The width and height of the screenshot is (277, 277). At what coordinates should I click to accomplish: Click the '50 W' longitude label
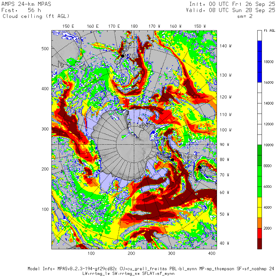(224, 214)
